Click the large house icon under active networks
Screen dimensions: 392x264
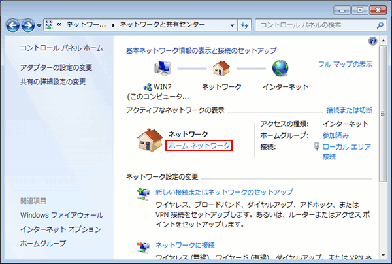tap(148, 139)
